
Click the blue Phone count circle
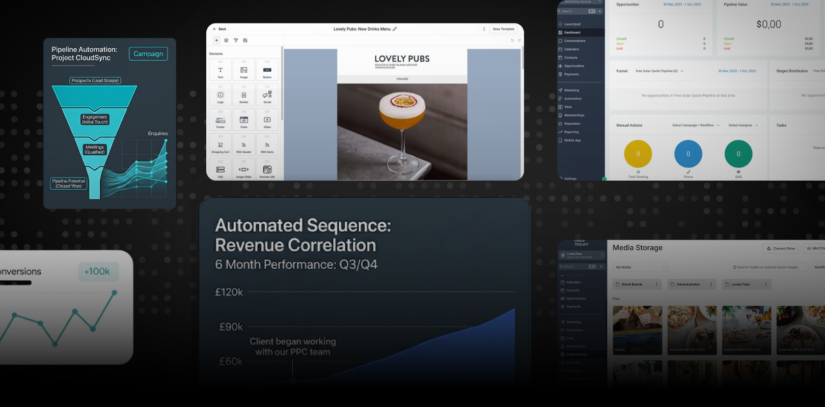click(x=689, y=154)
